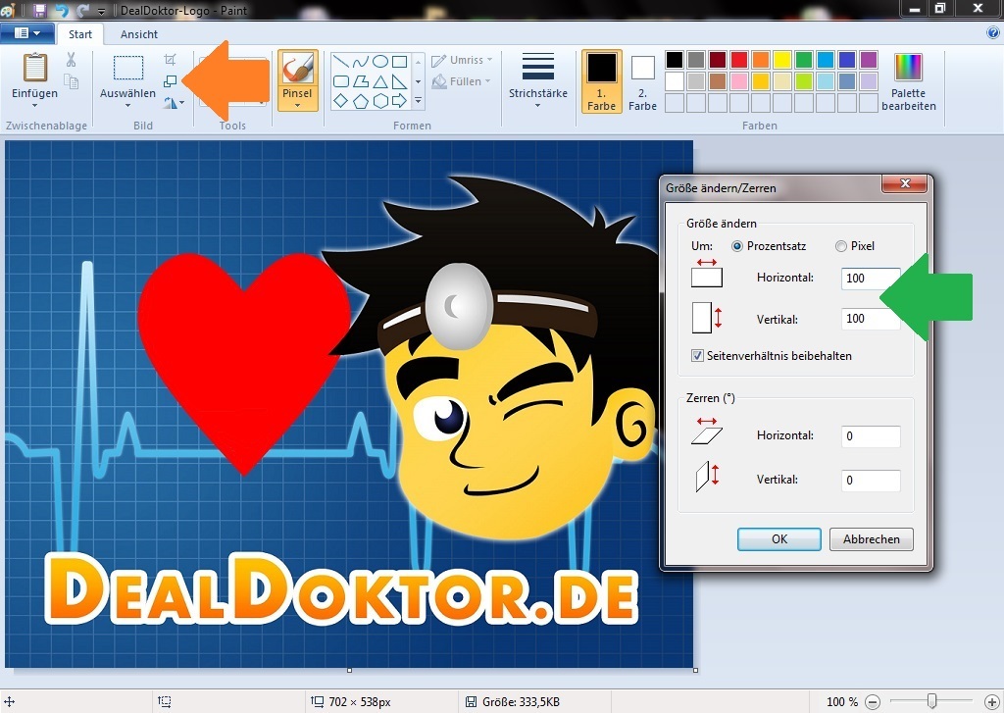Switch to the Start ribbon tab
The height and width of the screenshot is (713, 1004).
(x=80, y=34)
